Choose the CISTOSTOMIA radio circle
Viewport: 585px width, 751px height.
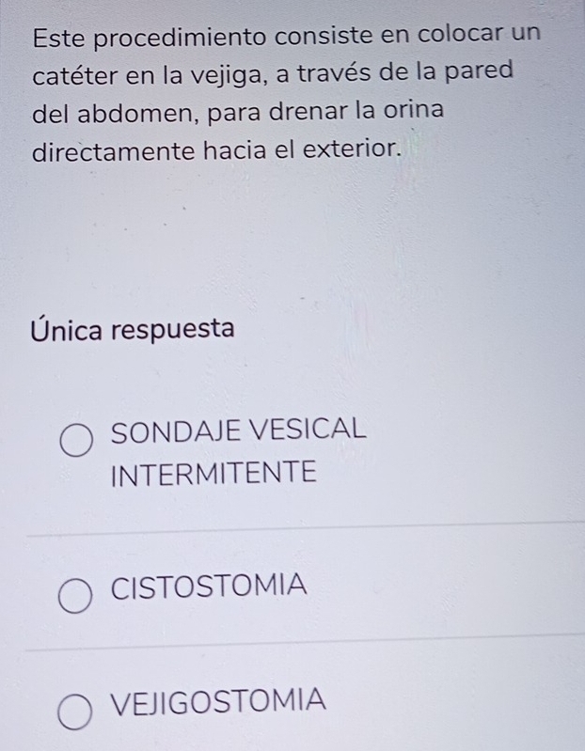coord(75,595)
